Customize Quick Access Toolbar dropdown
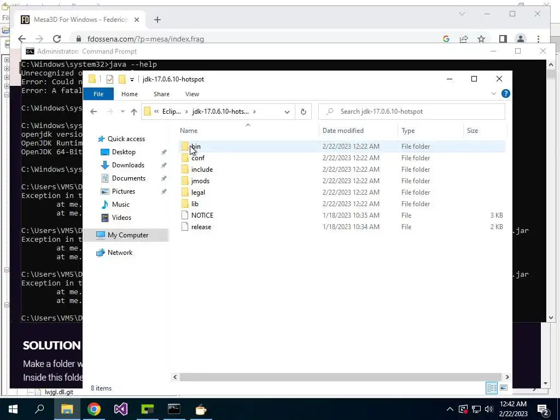This screenshot has height=420, width=560. 132,80
